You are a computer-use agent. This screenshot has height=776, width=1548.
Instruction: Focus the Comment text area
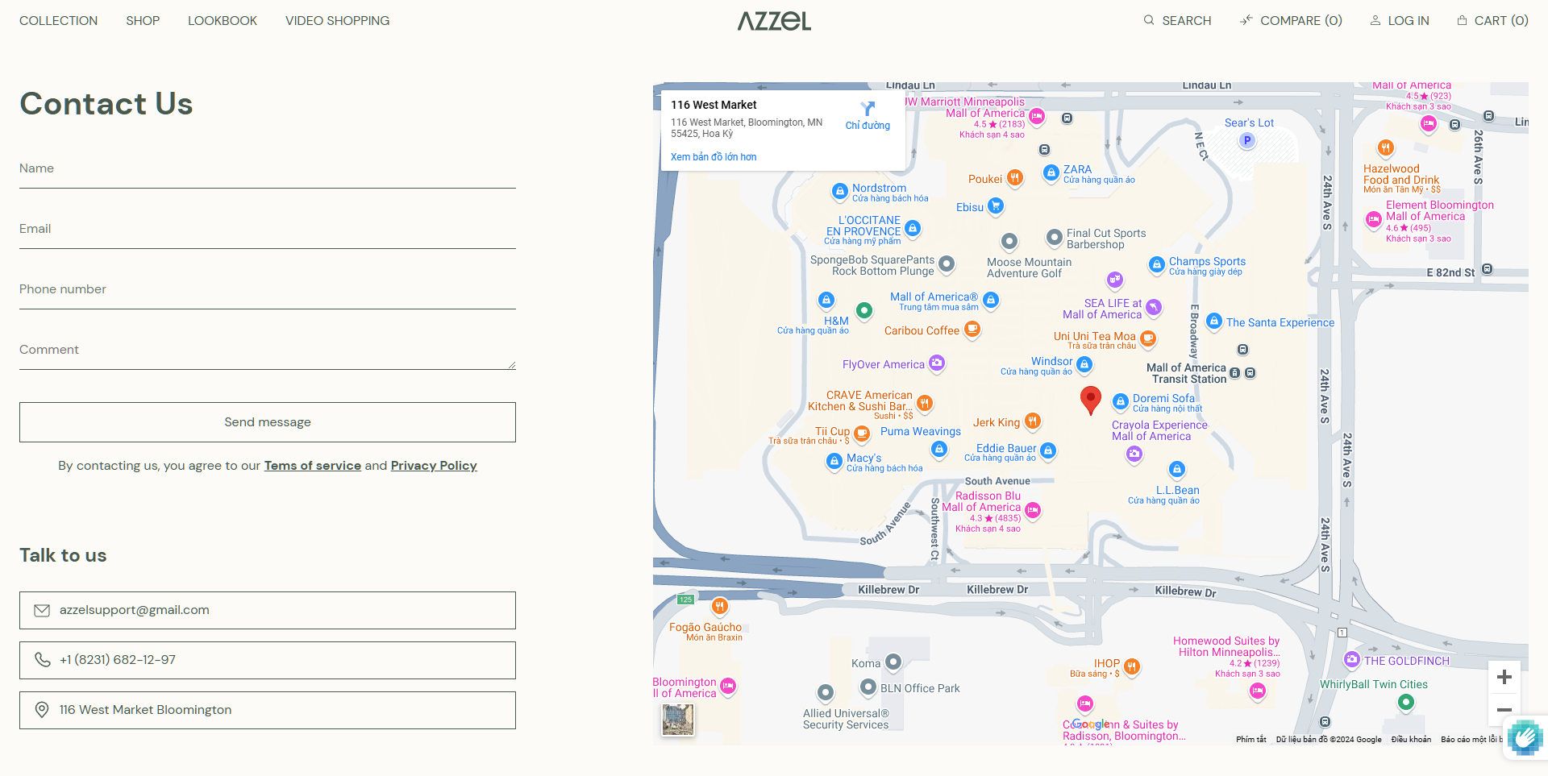point(268,351)
